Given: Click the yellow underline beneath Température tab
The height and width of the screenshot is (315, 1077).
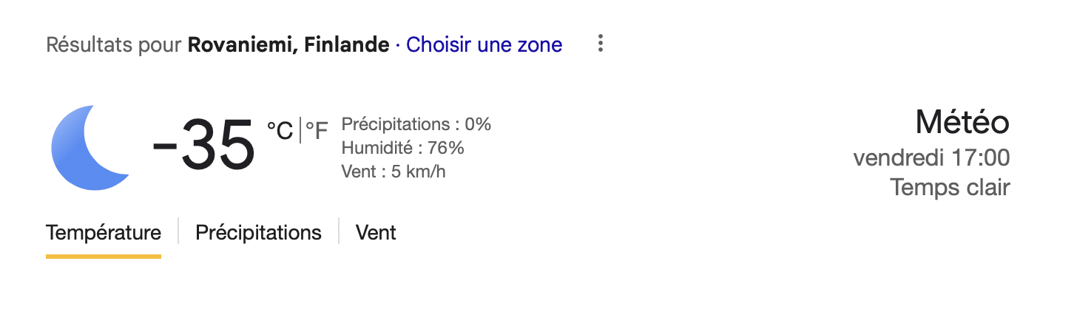Looking at the screenshot, I should click(x=104, y=256).
